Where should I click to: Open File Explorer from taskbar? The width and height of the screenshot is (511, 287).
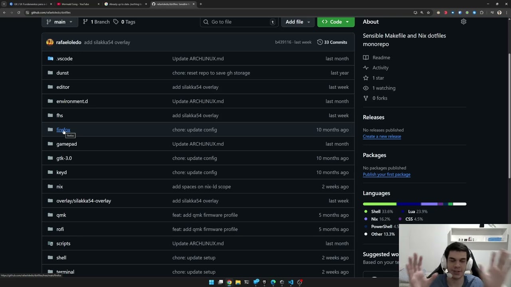click(238, 282)
